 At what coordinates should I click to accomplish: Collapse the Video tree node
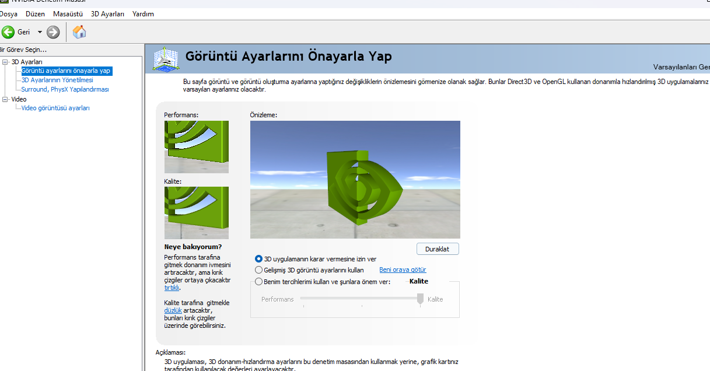coord(5,99)
